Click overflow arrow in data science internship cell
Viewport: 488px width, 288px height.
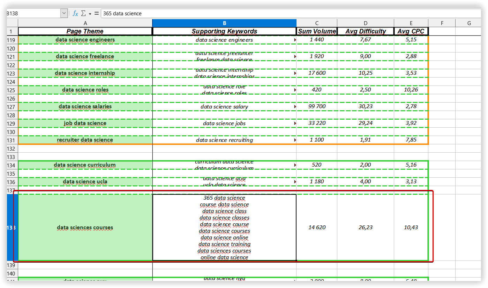coord(295,73)
